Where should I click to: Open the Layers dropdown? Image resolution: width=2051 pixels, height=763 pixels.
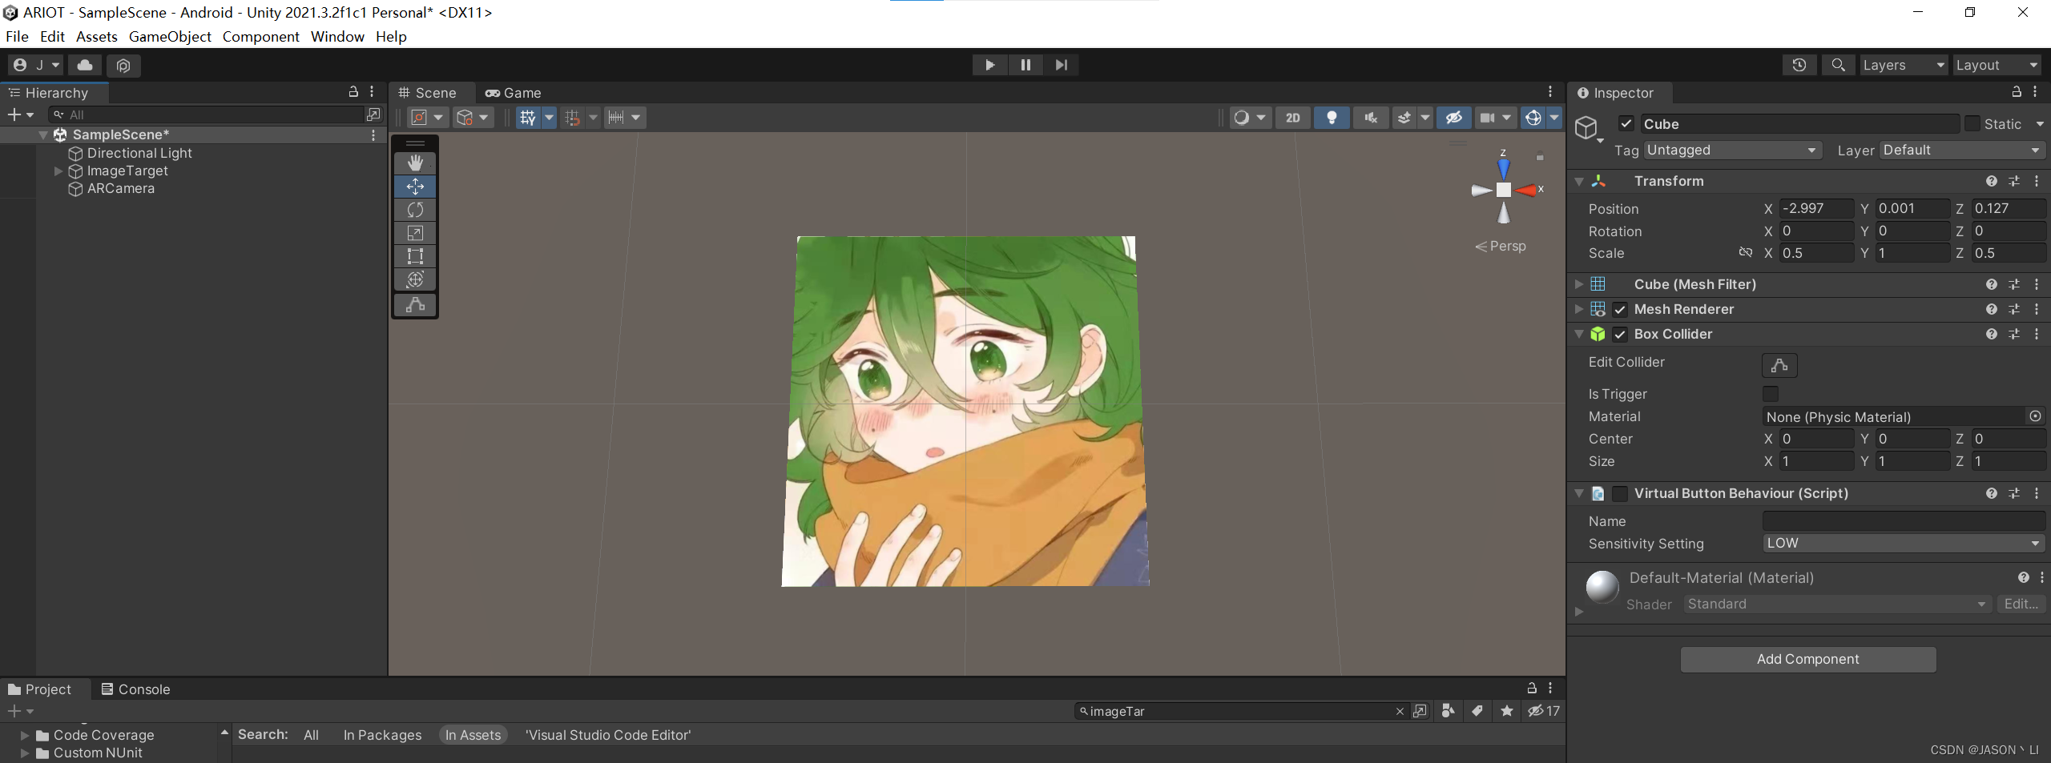(1904, 65)
